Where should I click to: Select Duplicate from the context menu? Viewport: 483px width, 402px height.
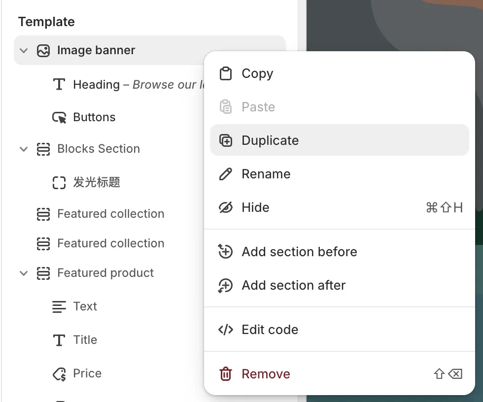[x=270, y=140]
